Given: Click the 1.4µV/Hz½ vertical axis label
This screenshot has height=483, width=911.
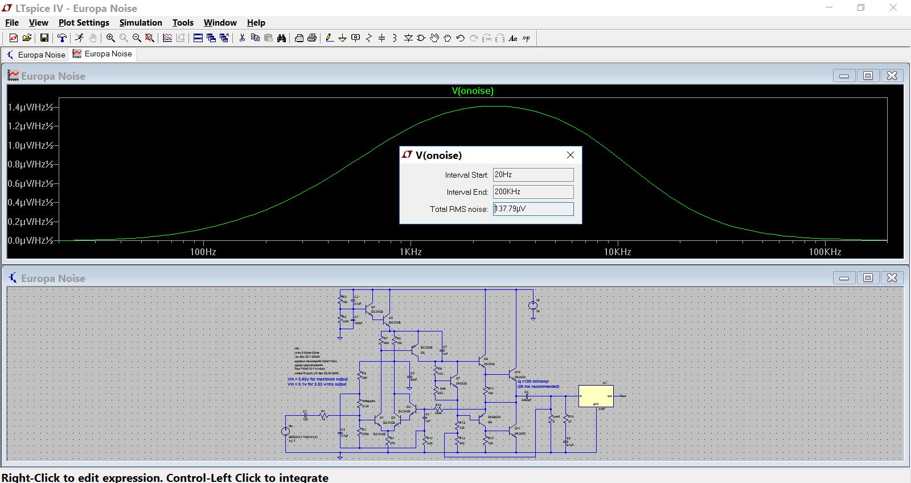Looking at the screenshot, I should point(31,107).
